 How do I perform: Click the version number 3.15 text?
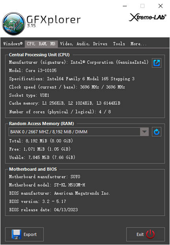[x=31, y=26]
